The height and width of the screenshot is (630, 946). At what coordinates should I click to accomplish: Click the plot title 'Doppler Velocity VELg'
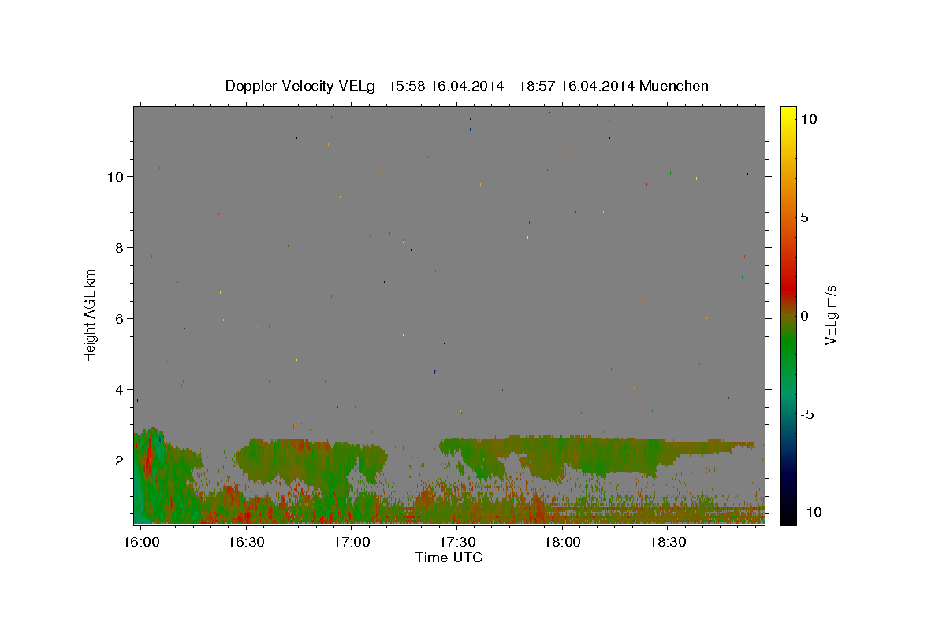(x=300, y=86)
